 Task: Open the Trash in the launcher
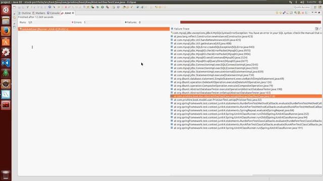coord(6,175)
